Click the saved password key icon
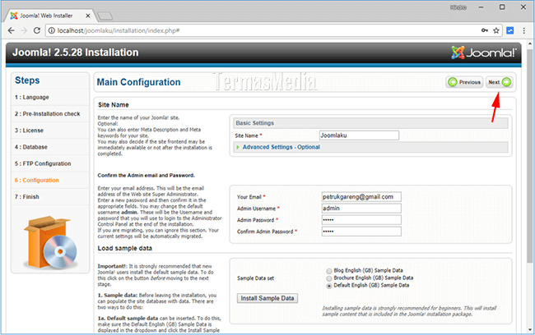Viewport: 535px width, 335px height. (485, 30)
